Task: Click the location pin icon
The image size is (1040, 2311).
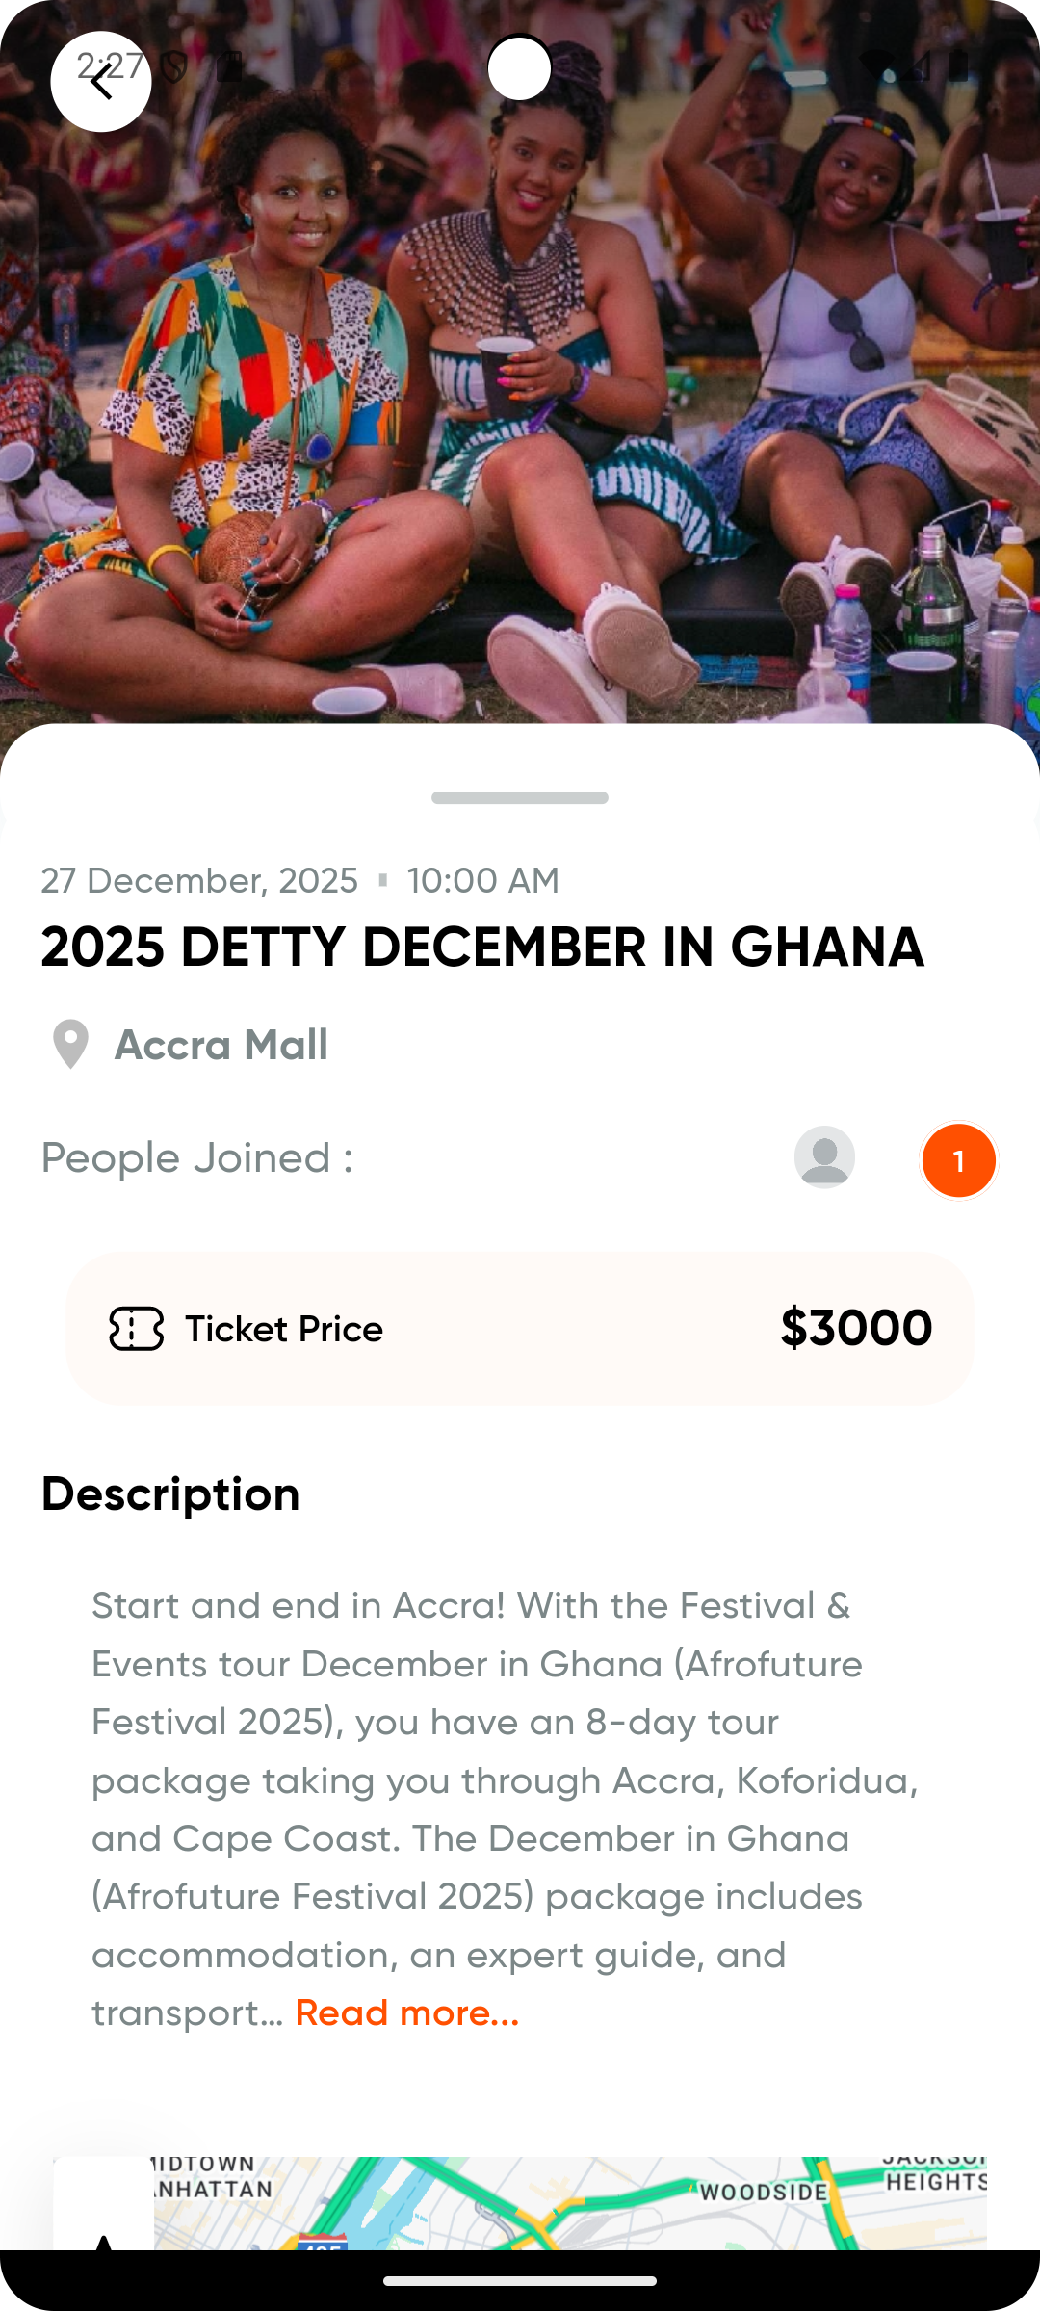Action: [70, 1044]
